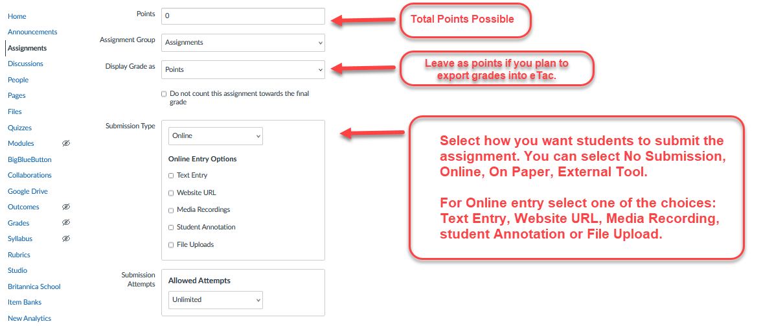Screen dimensions: 774x326
Task: Go to Announcements in course menu
Action: [32, 32]
